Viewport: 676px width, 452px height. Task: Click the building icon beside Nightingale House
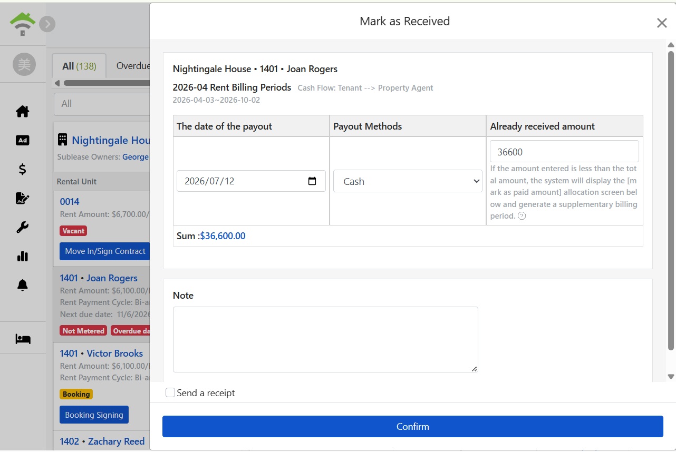(62, 140)
